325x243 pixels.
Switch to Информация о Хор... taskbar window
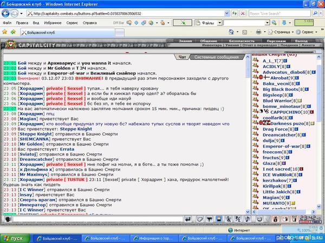click(x=154, y=239)
